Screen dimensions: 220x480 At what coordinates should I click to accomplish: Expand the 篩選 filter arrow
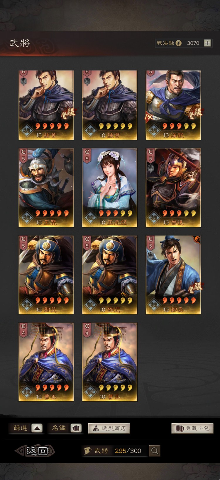coord(37,428)
